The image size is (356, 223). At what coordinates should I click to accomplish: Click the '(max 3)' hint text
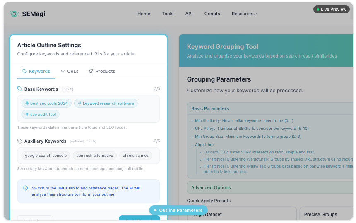click(67, 89)
